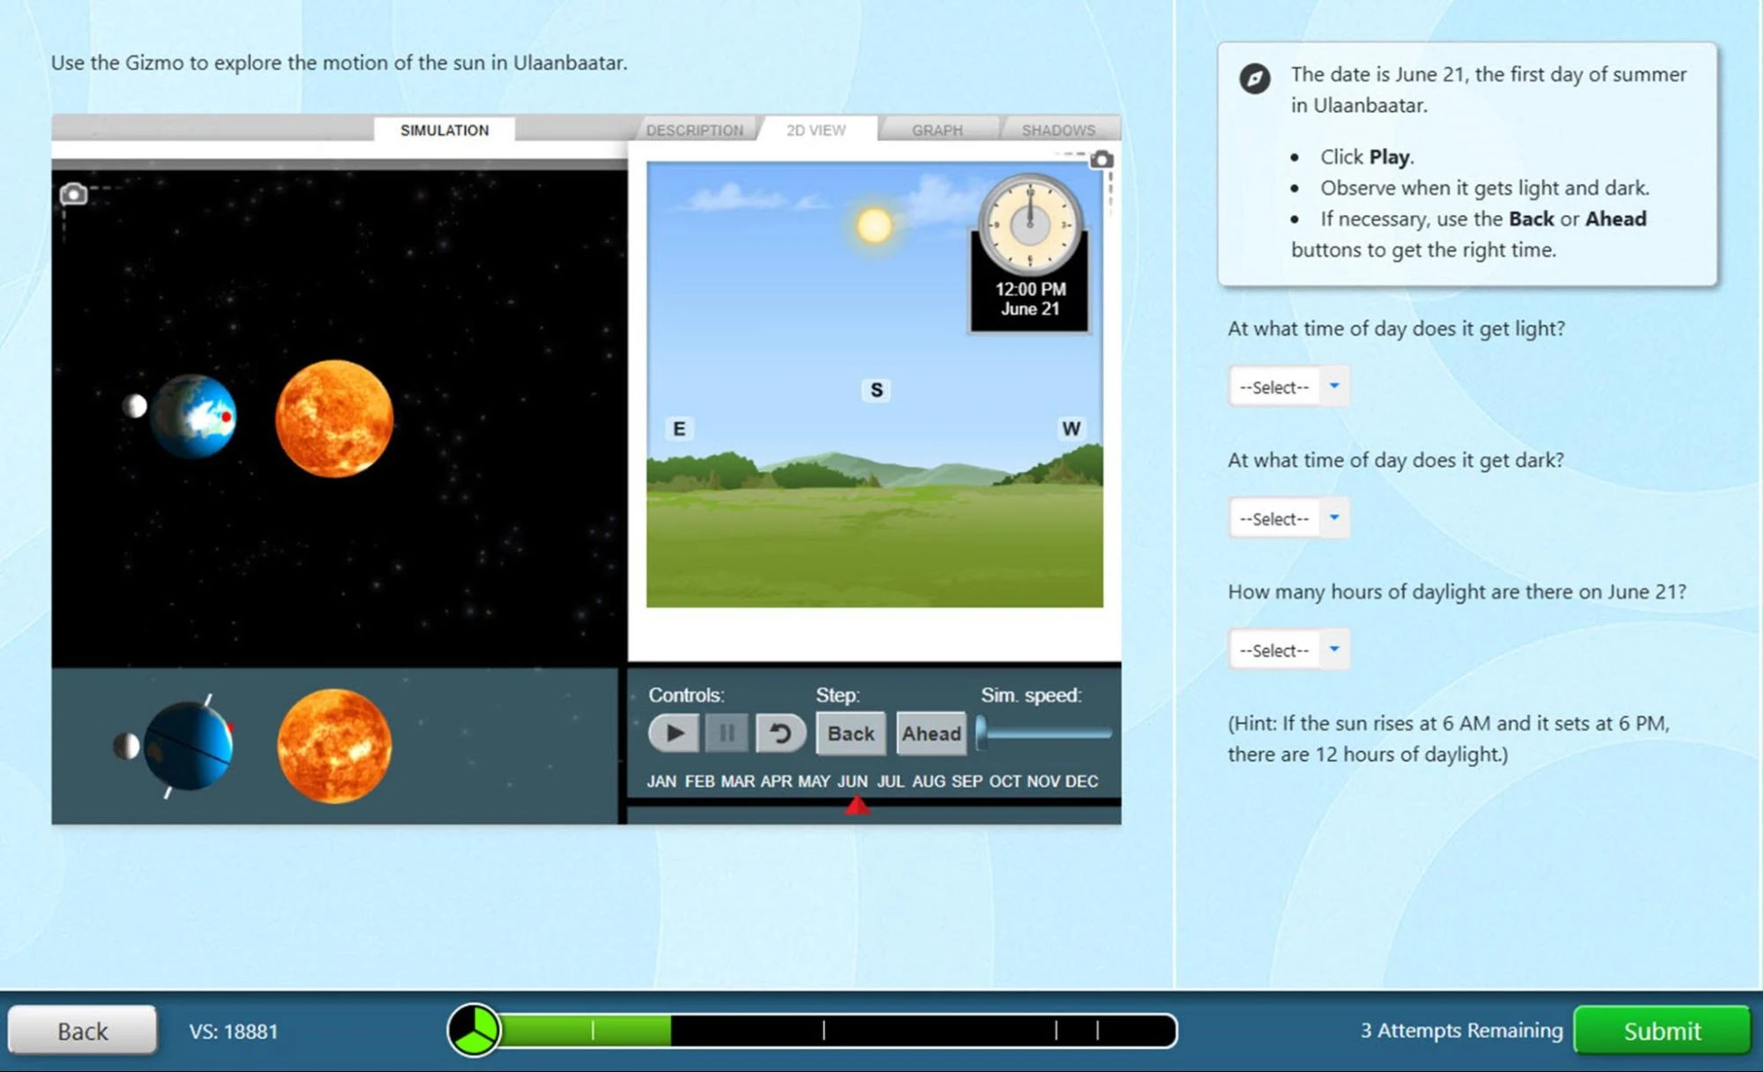Viewport: 1763px width, 1072px height.
Task: Click the arrow of the get dark select
Action: [1334, 517]
